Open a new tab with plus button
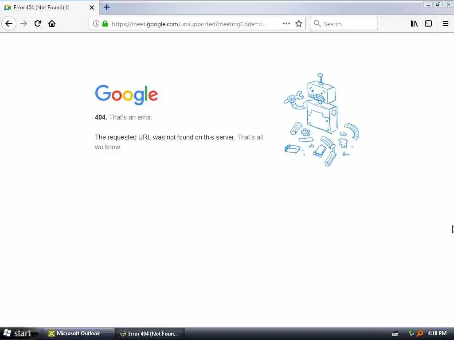Viewport: 454px width, 340px height. point(107,7)
